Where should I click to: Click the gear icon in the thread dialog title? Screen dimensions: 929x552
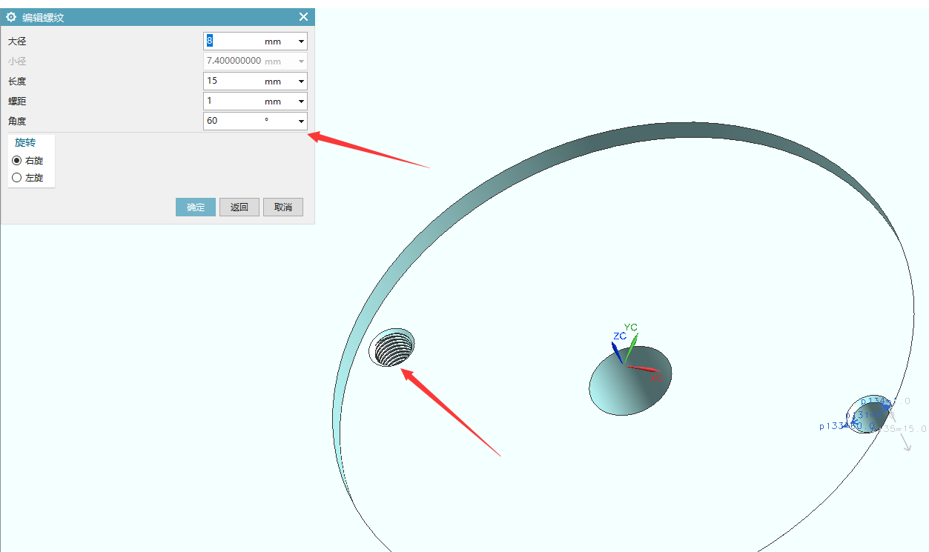click(11, 17)
